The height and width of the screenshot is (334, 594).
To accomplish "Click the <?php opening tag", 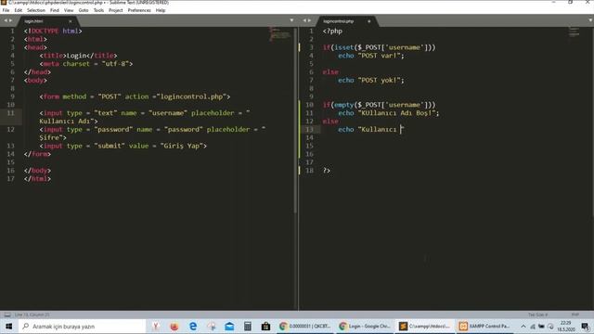I will tap(332, 31).
